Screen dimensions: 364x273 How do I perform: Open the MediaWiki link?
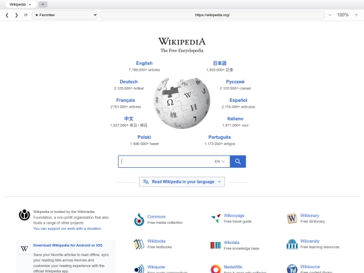[233, 267]
